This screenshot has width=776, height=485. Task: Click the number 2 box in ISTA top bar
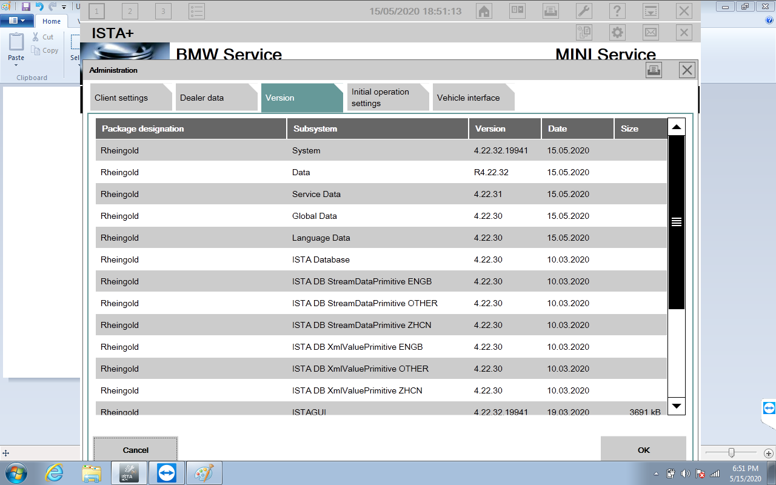click(130, 11)
